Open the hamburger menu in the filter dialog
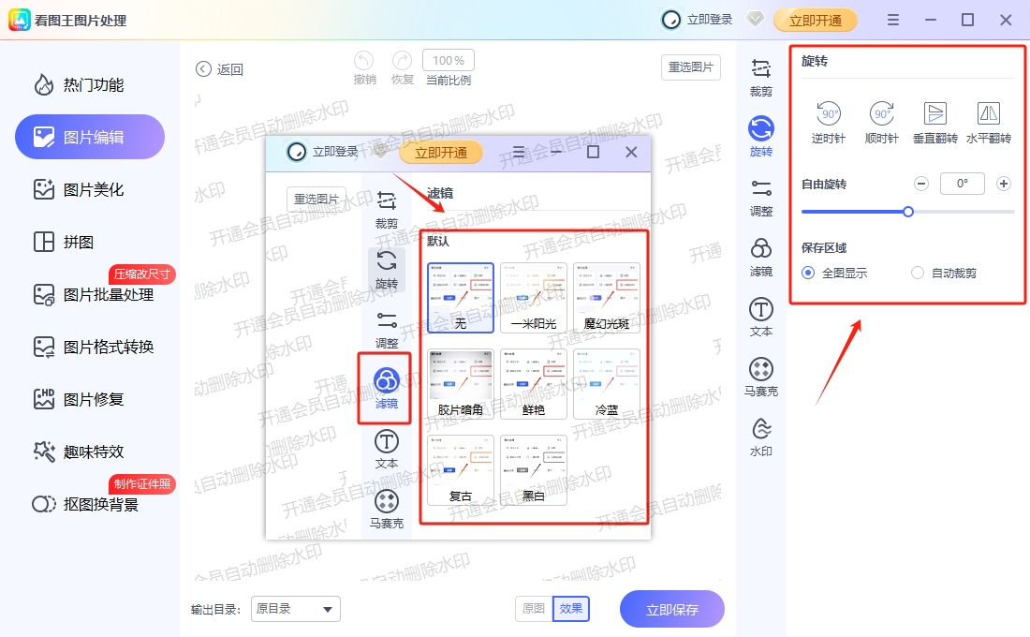Image resolution: width=1030 pixels, height=637 pixels. tap(519, 151)
